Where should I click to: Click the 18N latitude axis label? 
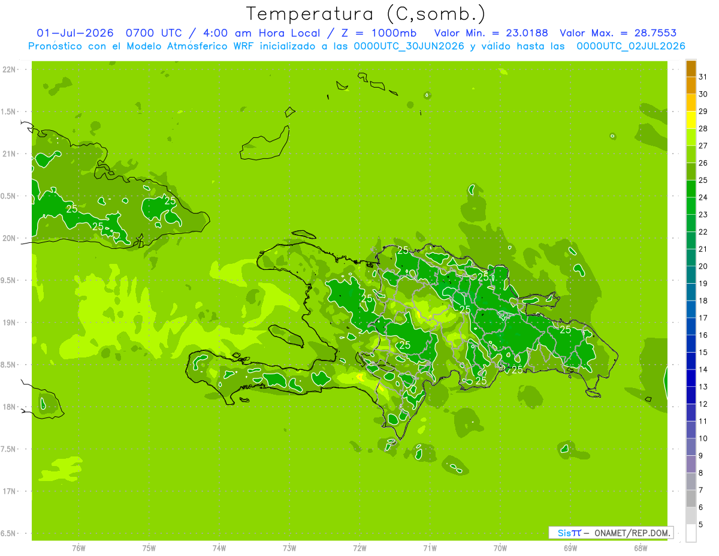tap(10, 407)
